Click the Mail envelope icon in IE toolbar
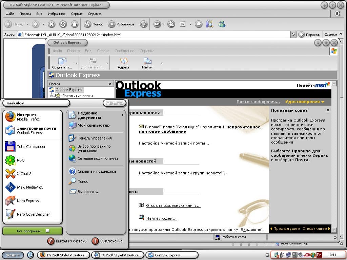Screen dimensions: 347x260 point(157,24)
